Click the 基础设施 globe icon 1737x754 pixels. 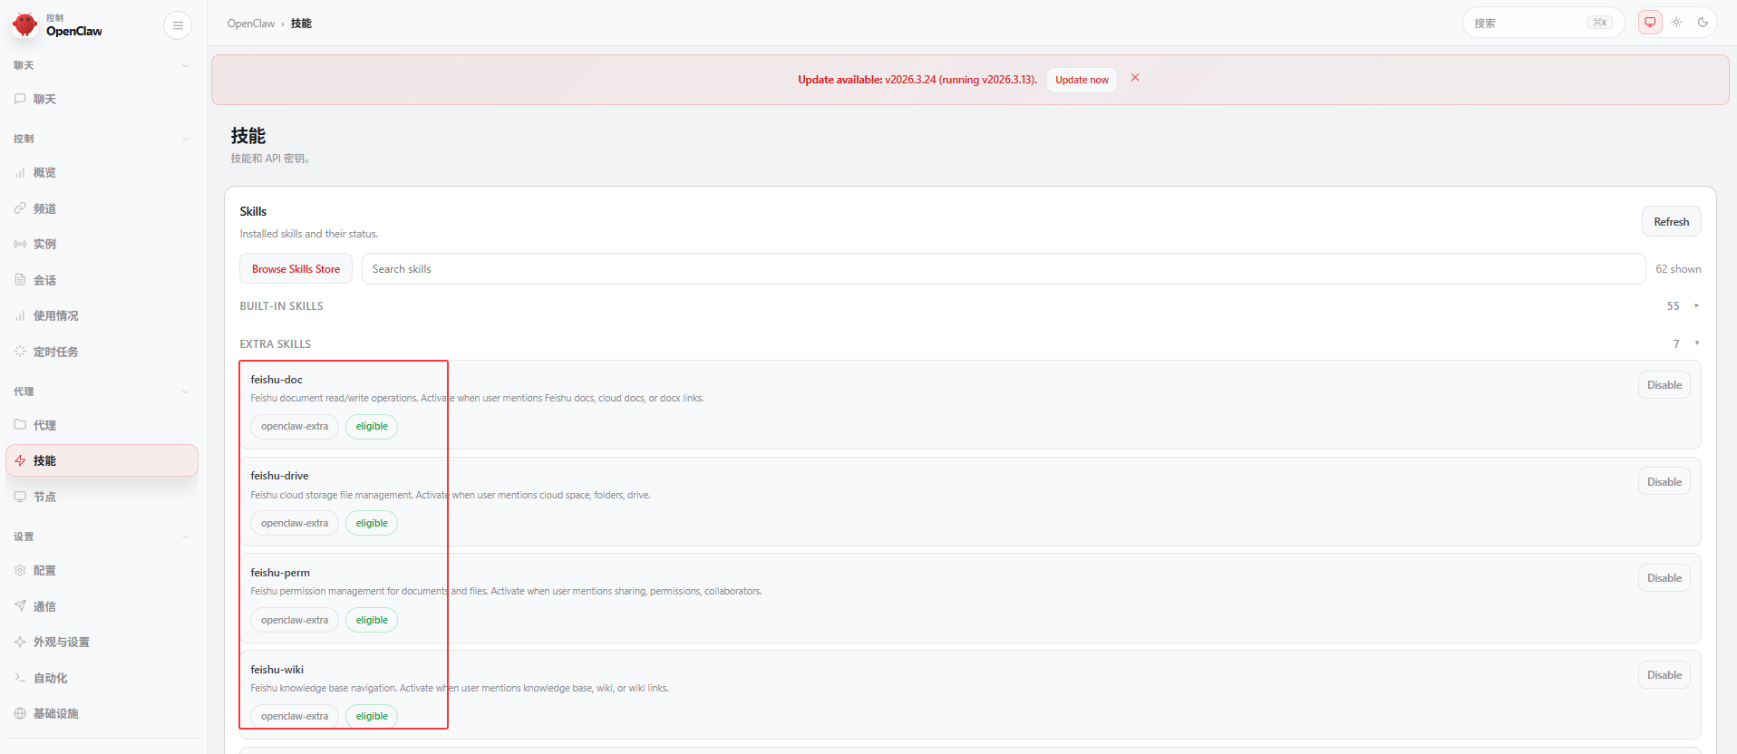(20, 713)
